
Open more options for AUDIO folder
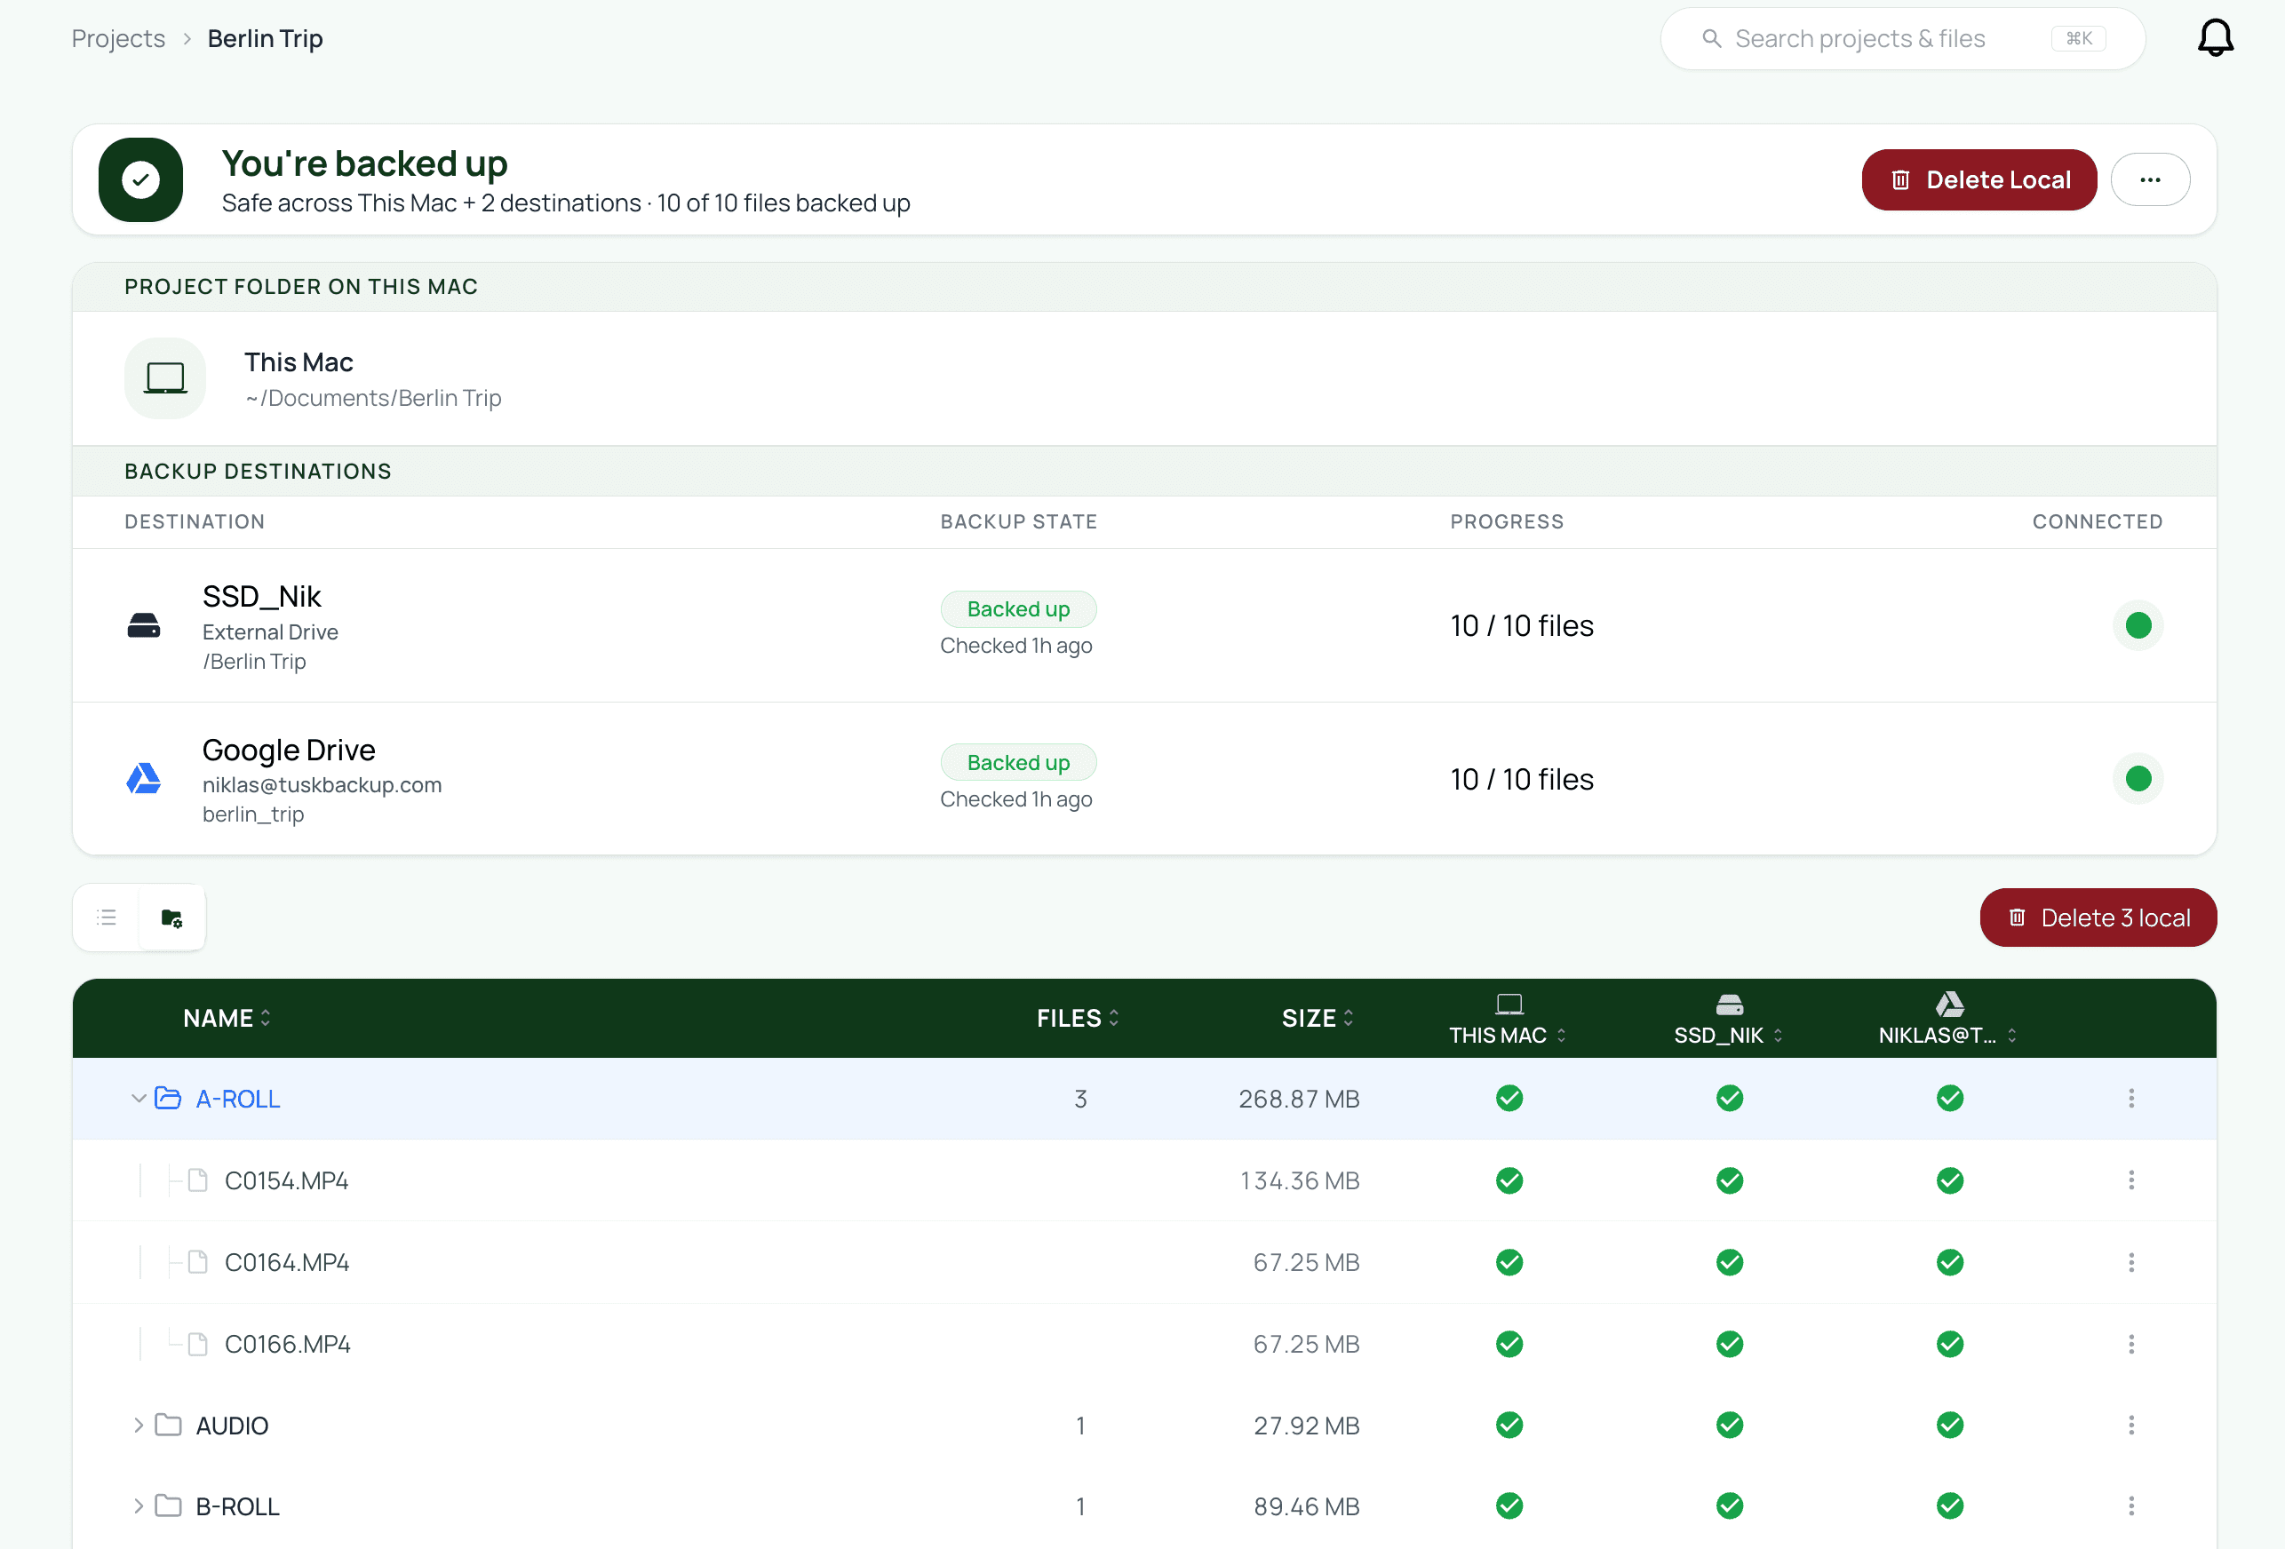[2130, 1426]
